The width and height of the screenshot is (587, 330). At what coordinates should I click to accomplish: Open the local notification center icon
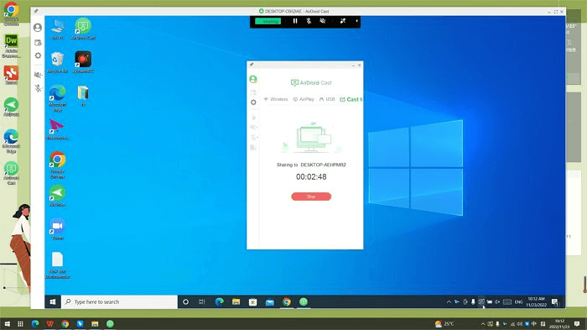pos(577,324)
